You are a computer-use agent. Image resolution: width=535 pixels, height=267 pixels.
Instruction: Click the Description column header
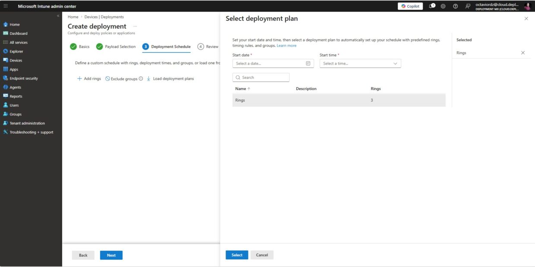306,89
